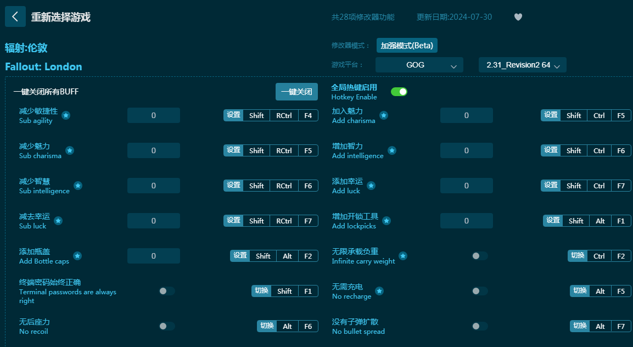Click RCtrl key in Sub charisma hotkey
Viewport: 633px width, 347px height.
[284, 150]
